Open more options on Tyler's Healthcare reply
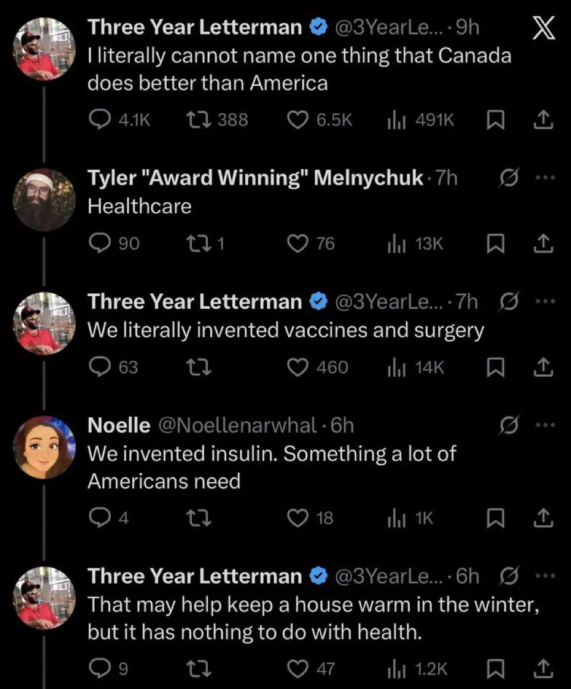The width and height of the screenshot is (571, 689). point(545,178)
